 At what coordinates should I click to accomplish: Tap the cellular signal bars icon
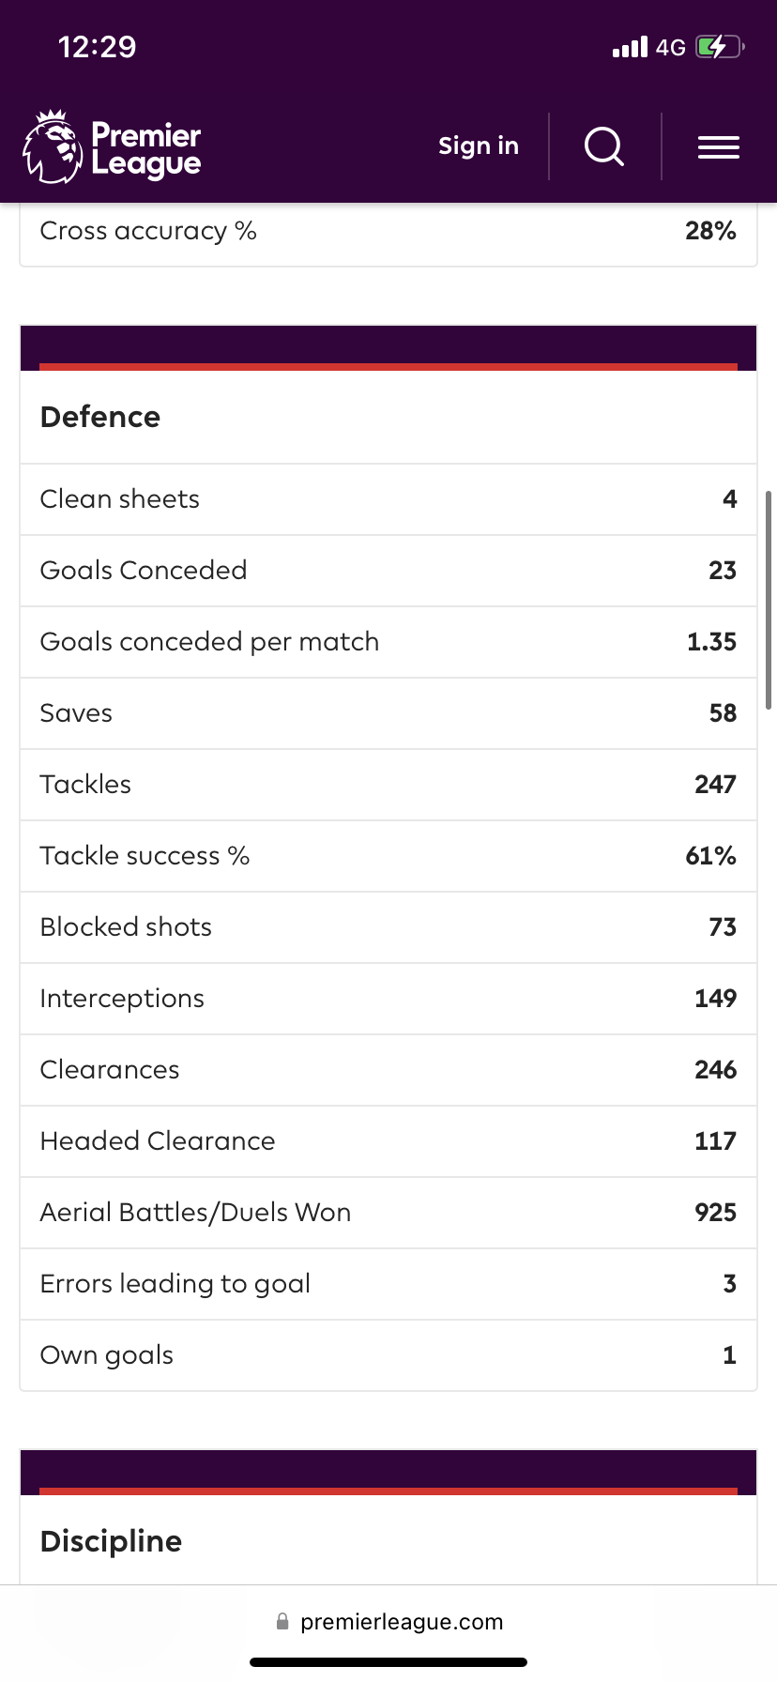[630, 47]
